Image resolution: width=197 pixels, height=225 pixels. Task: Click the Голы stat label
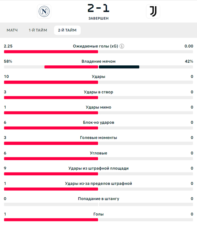tap(98, 214)
